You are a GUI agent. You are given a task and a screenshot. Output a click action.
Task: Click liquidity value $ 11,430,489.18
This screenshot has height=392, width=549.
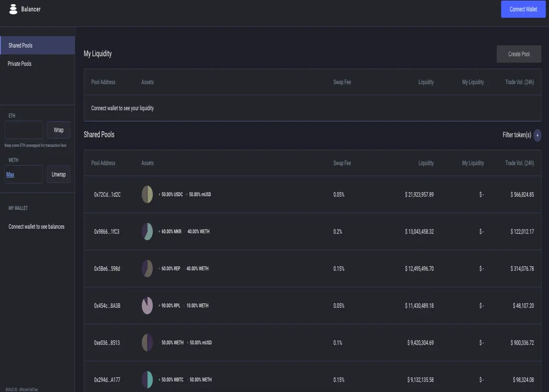click(x=419, y=306)
